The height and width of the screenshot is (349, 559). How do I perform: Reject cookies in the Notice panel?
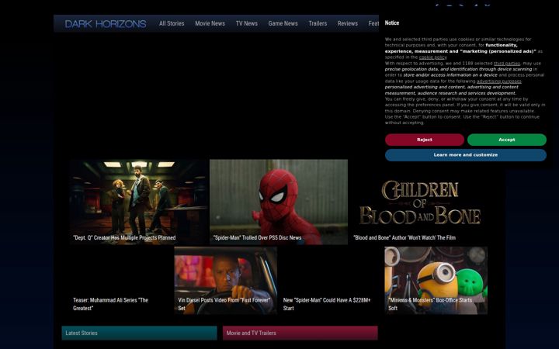pos(425,140)
